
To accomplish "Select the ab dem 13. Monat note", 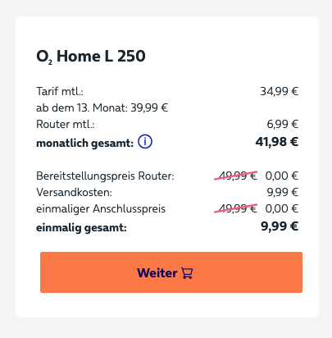I will (x=102, y=107).
